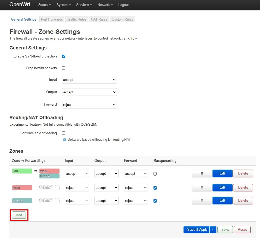Enable Software flow offloading checkbox
The height and width of the screenshot is (238, 260).
pos(64,133)
